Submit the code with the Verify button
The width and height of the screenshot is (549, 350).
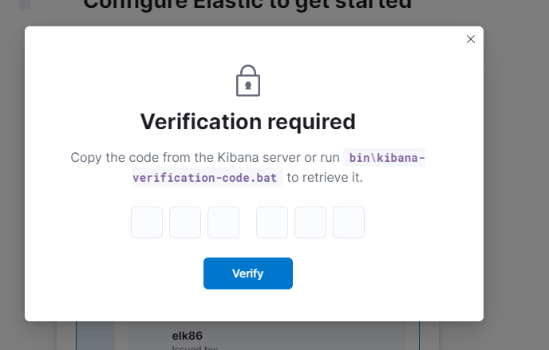click(248, 273)
